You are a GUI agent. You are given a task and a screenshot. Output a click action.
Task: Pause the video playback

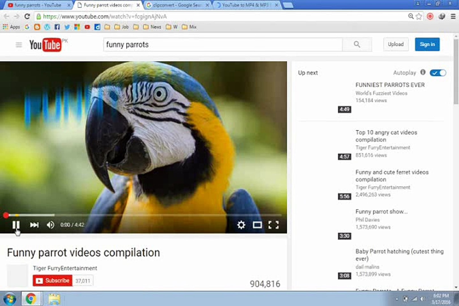point(16,225)
